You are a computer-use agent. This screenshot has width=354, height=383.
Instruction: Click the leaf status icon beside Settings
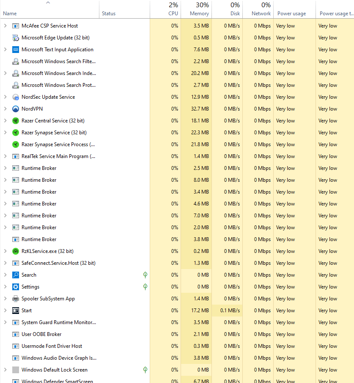pos(145,287)
